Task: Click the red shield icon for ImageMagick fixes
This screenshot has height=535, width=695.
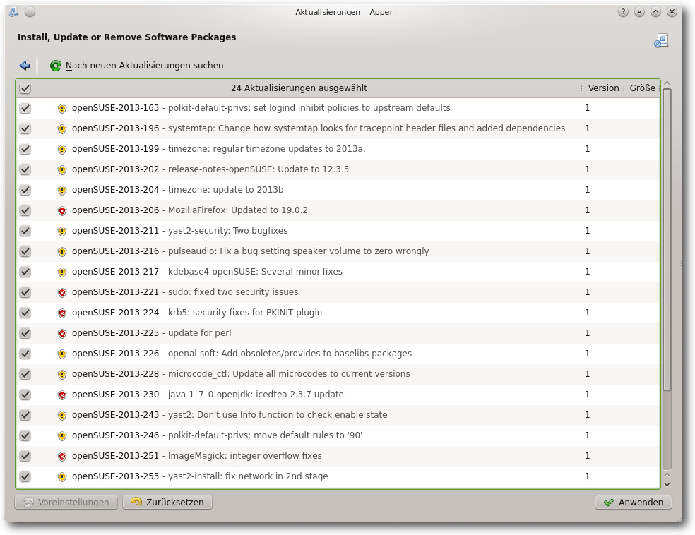Action: (62, 457)
